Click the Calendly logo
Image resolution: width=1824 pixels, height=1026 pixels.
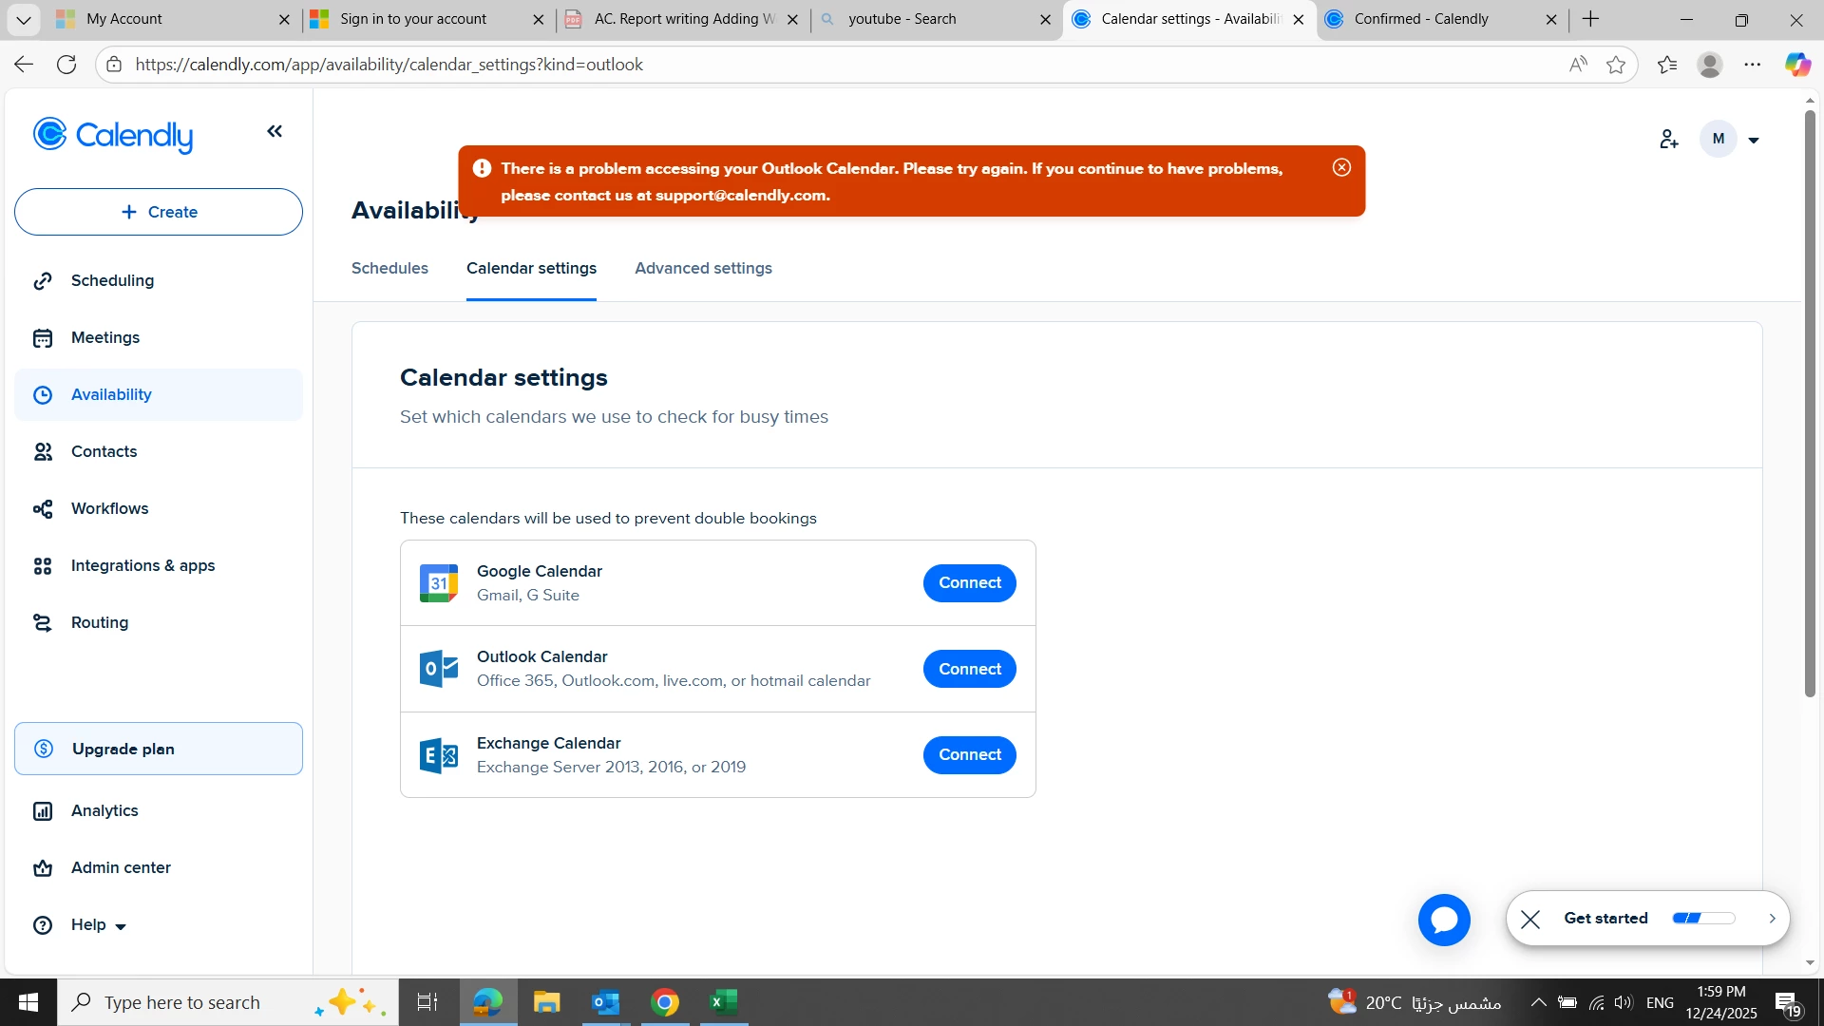pyautogui.click(x=113, y=136)
